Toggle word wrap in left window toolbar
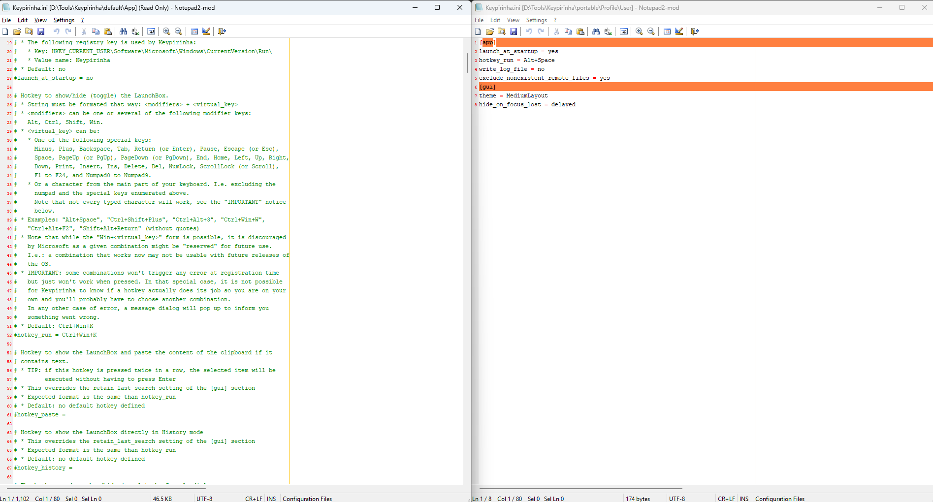Viewport: 933px width, 502px height. point(151,31)
